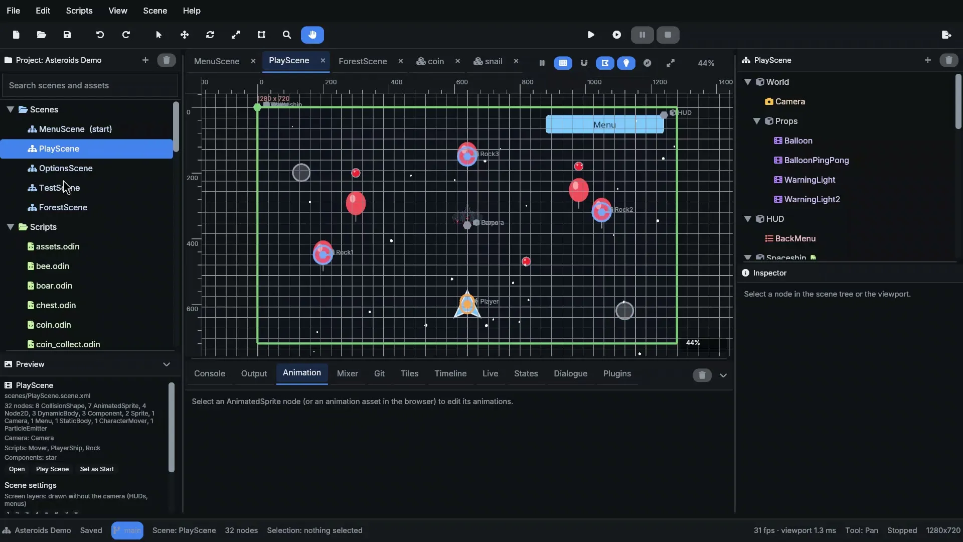The width and height of the screenshot is (963, 542).
Task: Choose the Rotate tool
Action: click(x=210, y=35)
